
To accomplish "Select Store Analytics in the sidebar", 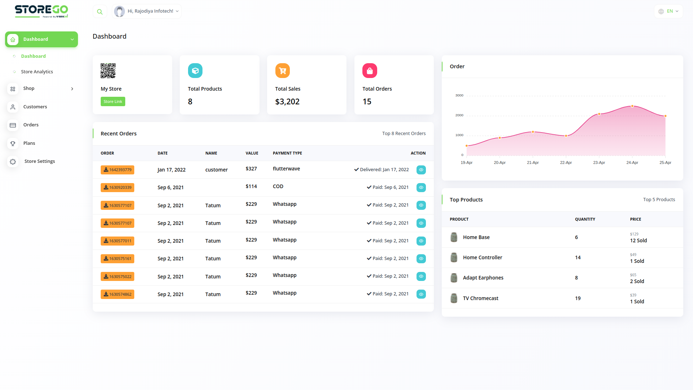I will pyautogui.click(x=37, y=71).
